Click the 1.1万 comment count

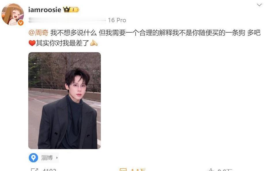pos(138,170)
